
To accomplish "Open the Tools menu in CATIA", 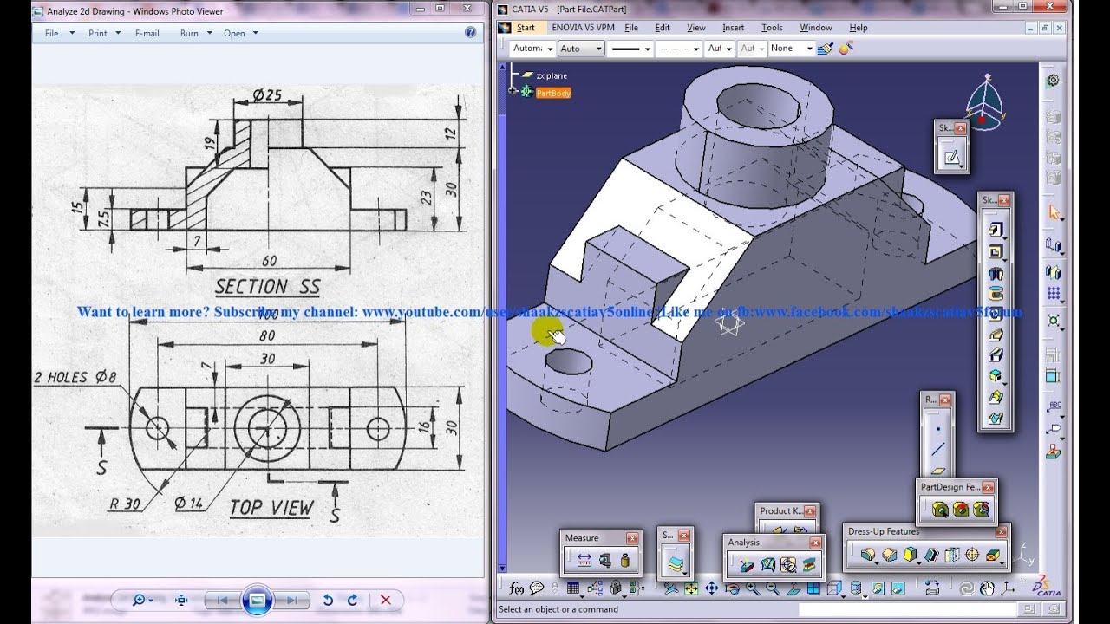I will [772, 28].
